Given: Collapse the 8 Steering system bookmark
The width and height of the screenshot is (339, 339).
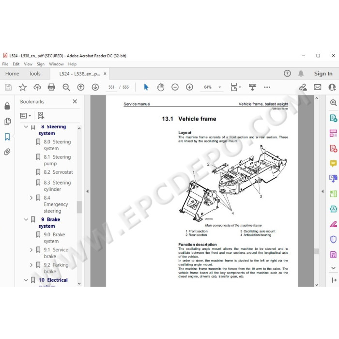Looking at the screenshot, I should 26,127.
